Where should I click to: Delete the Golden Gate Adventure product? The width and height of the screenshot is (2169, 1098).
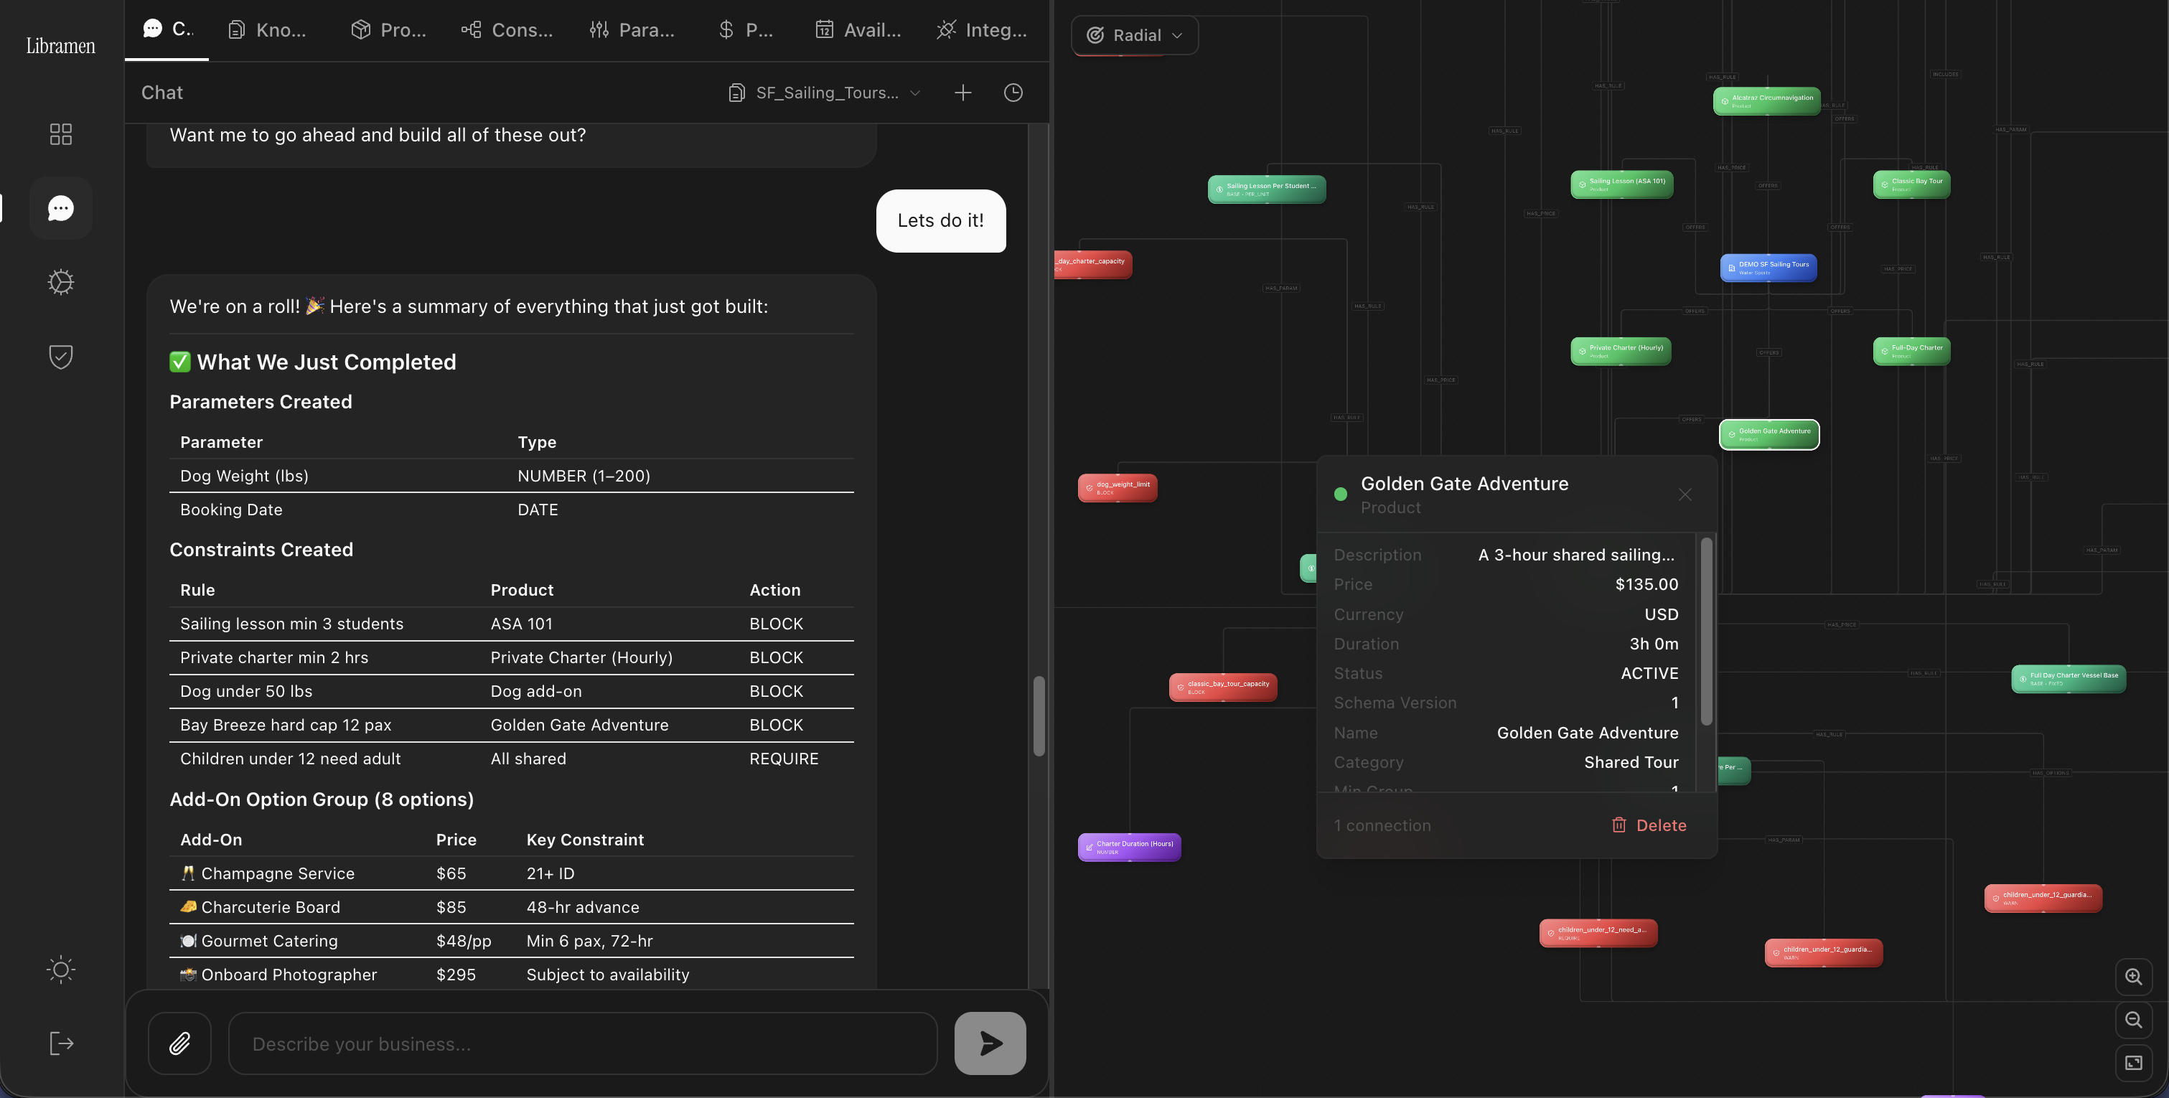point(1649,825)
